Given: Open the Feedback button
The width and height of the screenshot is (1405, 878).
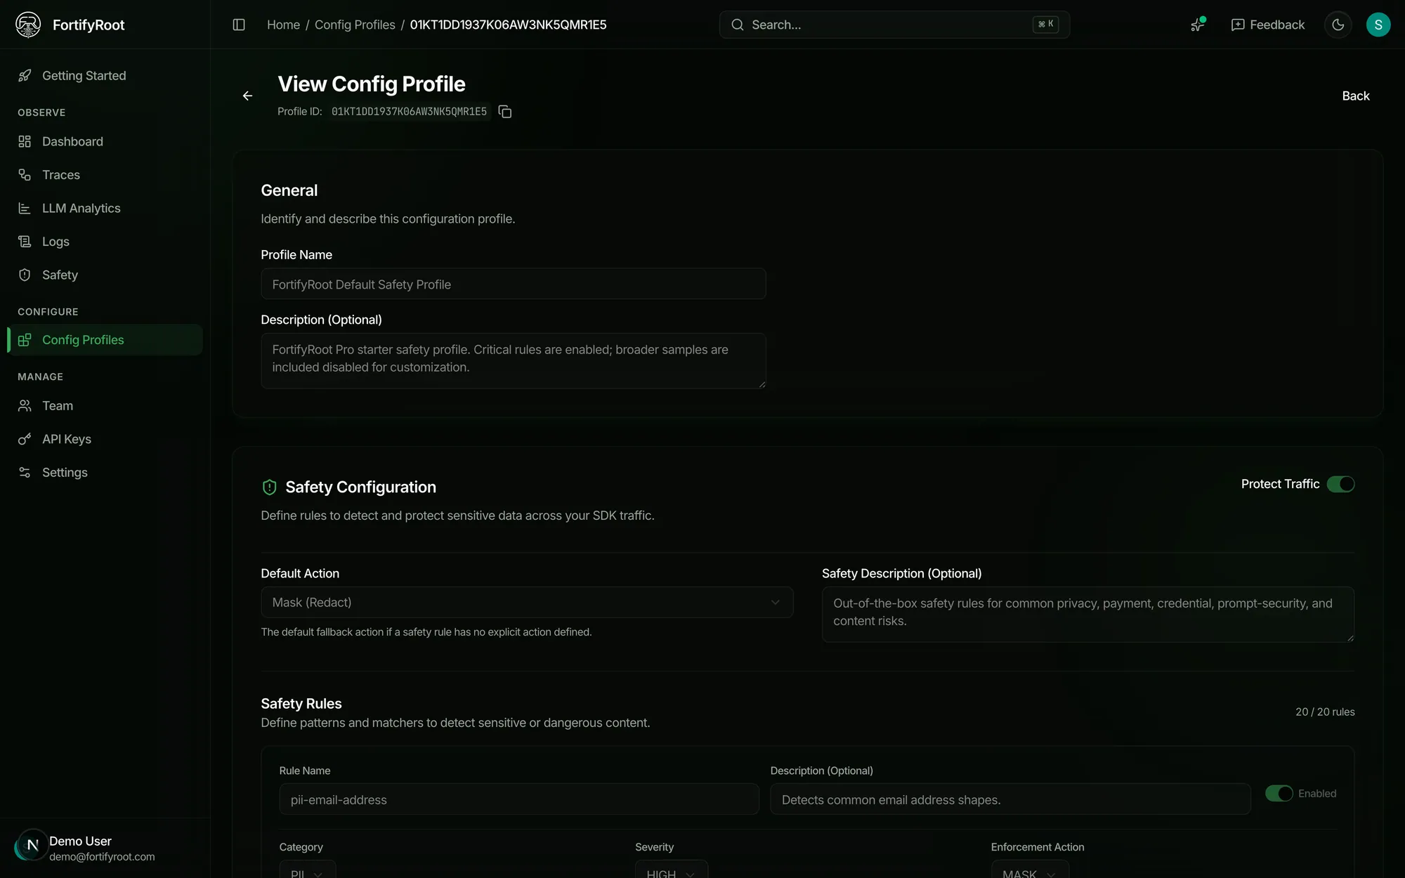Looking at the screenshot, I should click(1267, 25).
